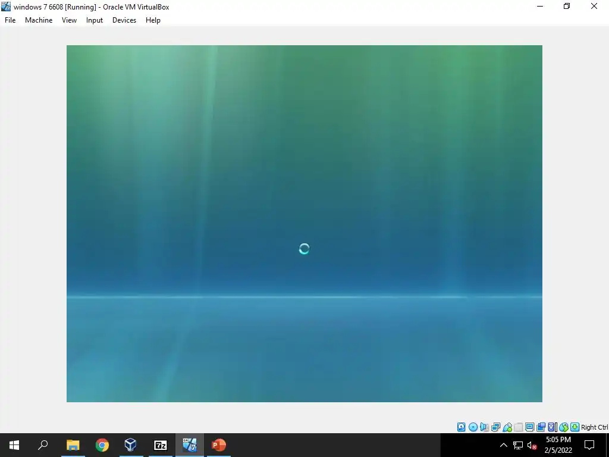609x457 pixels.
Task: Restore down the VirtualBox window
Action: coord(567,7)
